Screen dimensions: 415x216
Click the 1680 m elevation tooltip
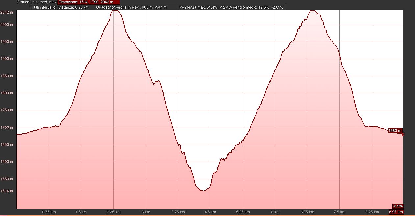pyautogui.click(x=395, y=131)
